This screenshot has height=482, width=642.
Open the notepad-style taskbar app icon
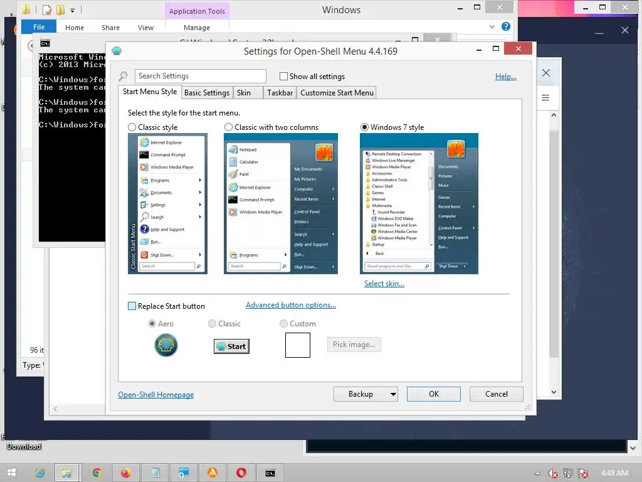click(x=155, y=473)
